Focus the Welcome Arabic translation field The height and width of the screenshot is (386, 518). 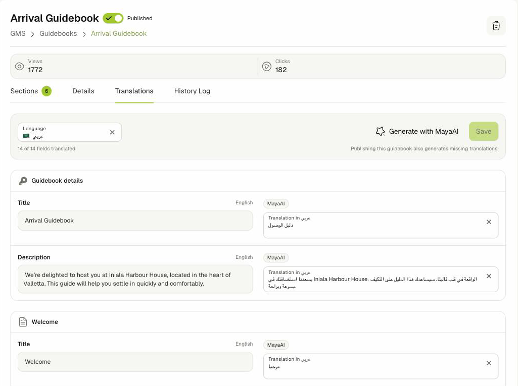pos(381,366)
